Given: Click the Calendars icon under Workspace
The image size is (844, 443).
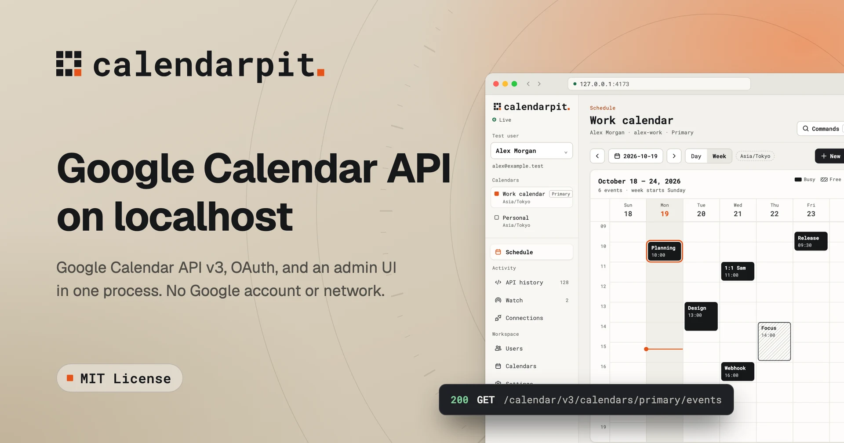Looking at the screenshot, I should (498, 366).
